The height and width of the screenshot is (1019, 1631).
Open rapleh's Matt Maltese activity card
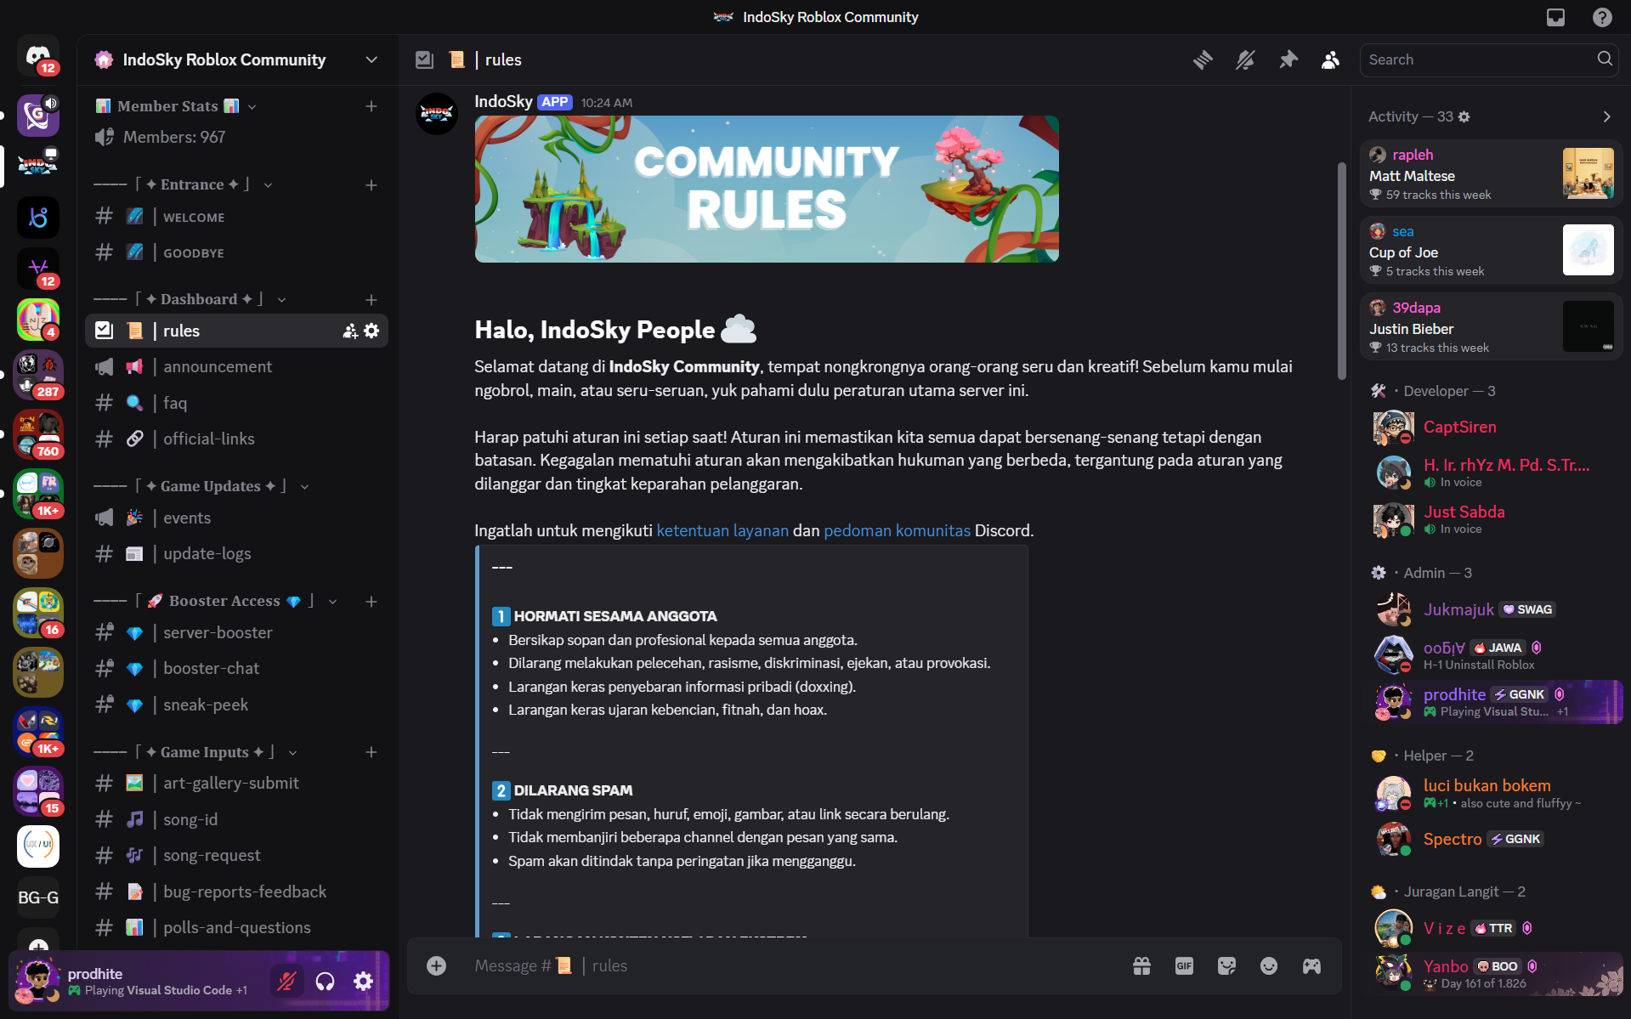click(1492, 173)
